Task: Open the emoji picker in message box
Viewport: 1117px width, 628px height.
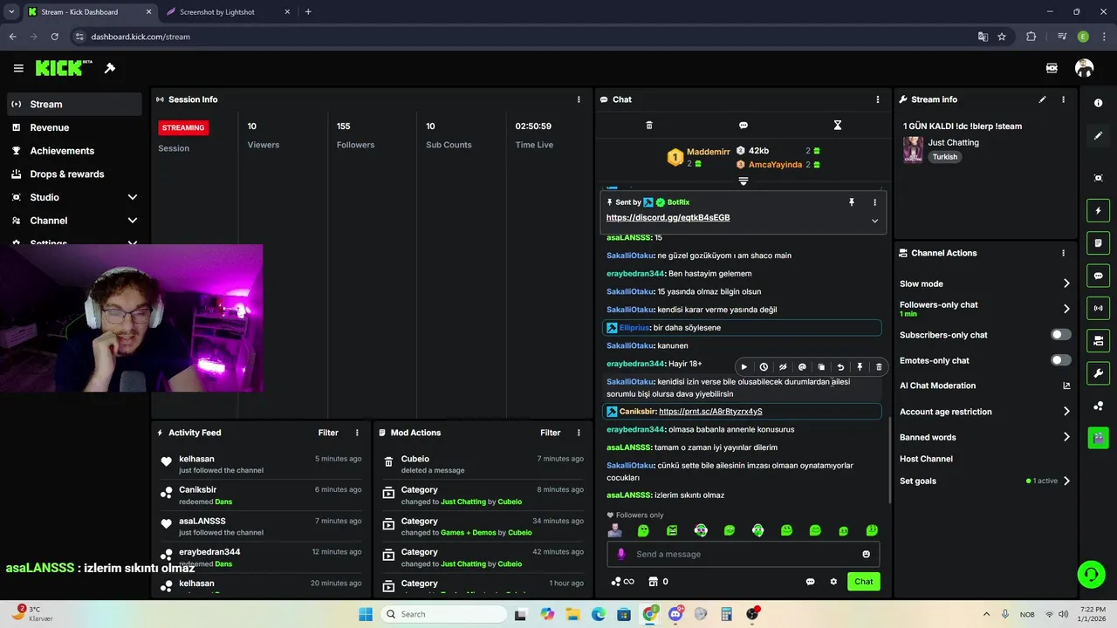Action: click(866, 554)
